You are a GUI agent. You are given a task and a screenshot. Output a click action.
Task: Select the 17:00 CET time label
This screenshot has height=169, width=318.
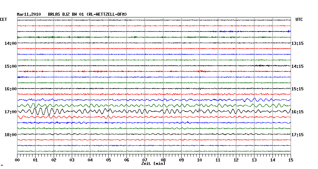[11, 112]
